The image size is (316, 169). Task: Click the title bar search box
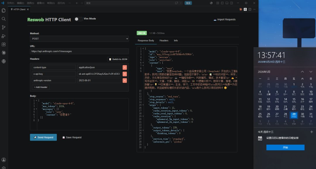point(130,3)
